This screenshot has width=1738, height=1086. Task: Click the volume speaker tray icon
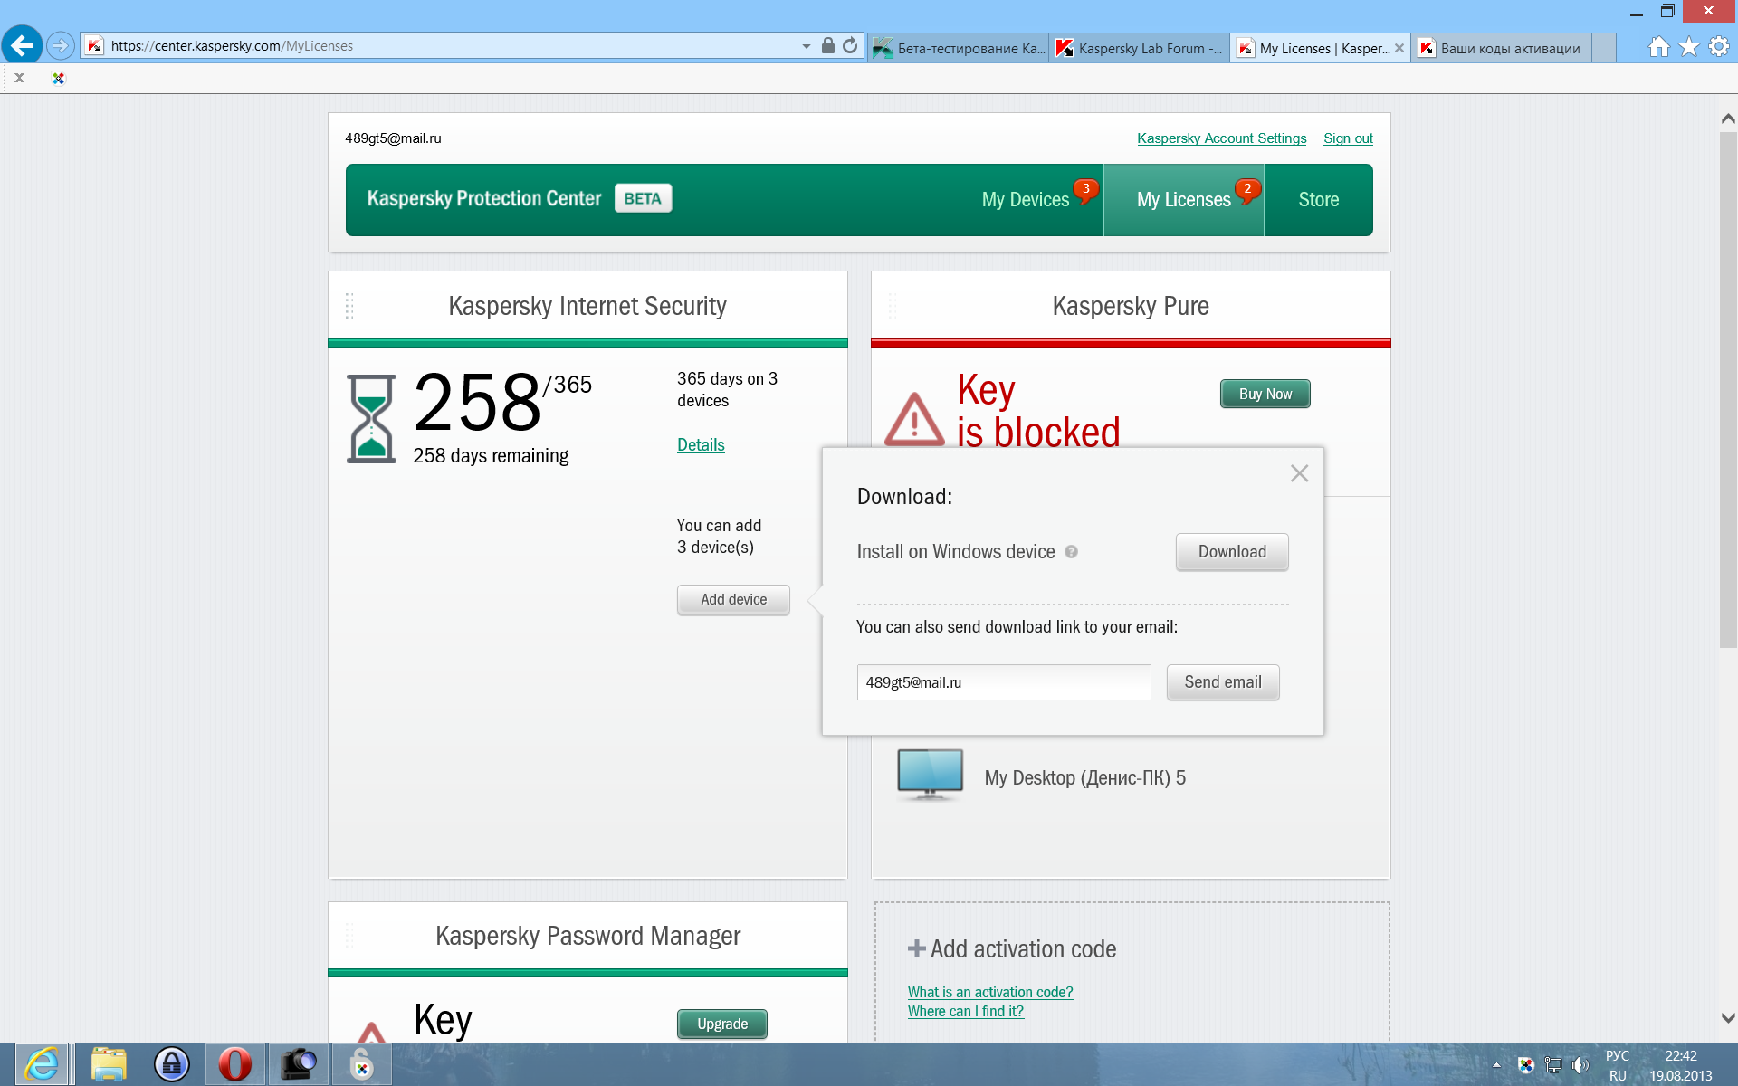1580,1065
